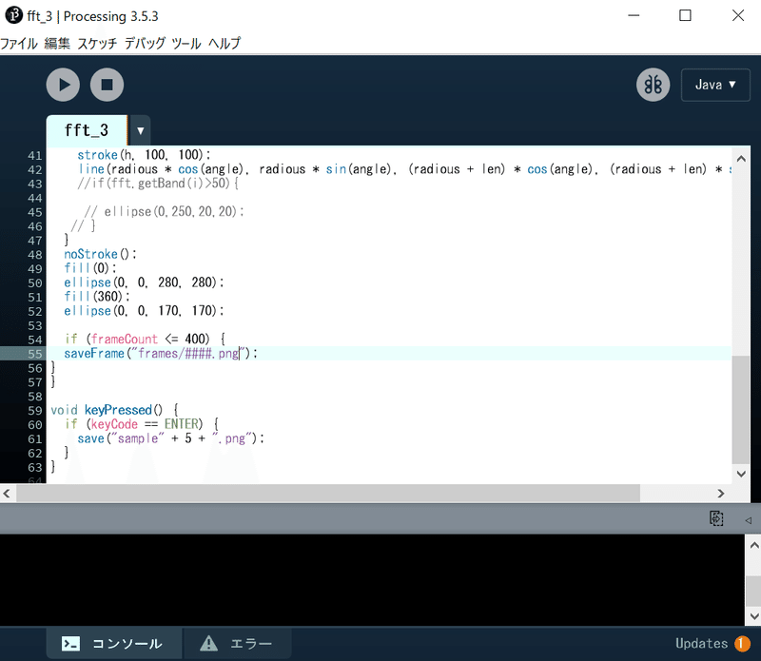
Task: Open the ヘルプ menu
Action: pos(224,43)
